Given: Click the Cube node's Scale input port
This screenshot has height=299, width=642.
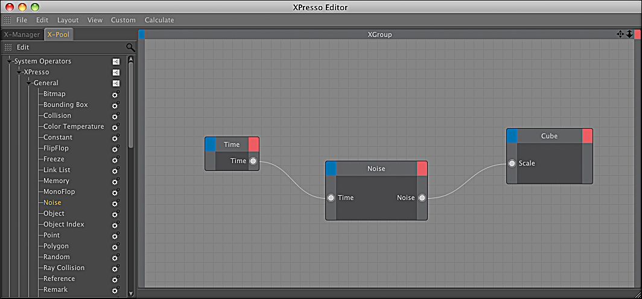Looking at the screenshot, I should point(512,163).
